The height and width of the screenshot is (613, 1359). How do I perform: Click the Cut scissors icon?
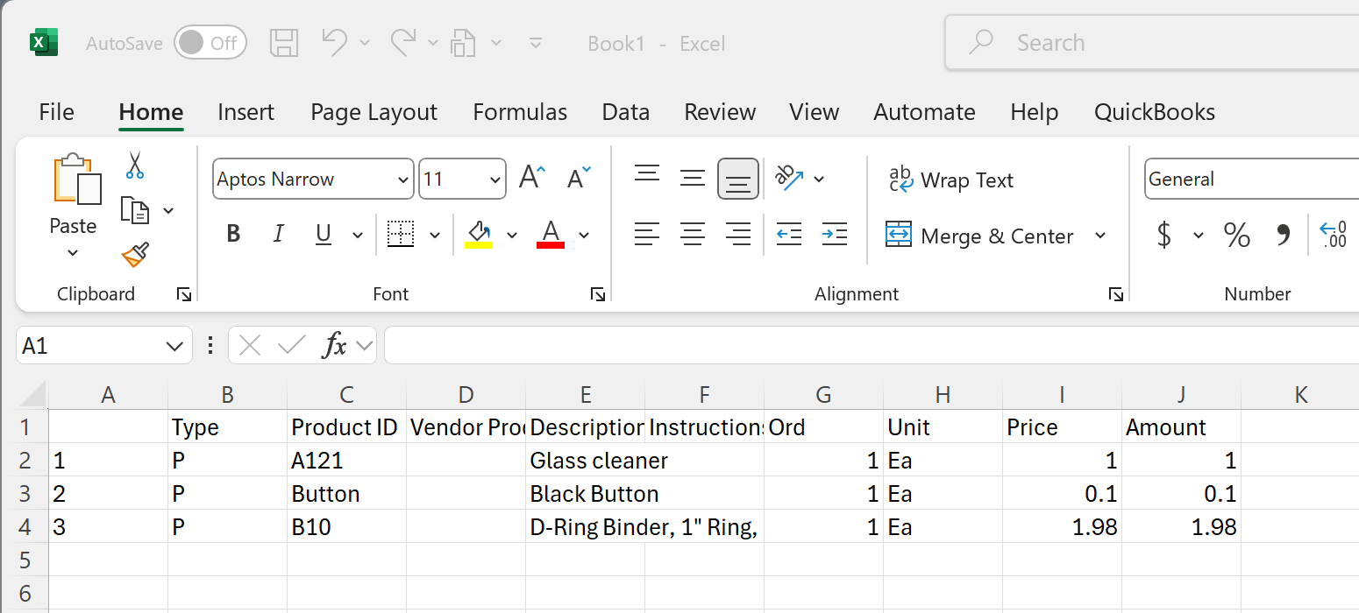134,166
